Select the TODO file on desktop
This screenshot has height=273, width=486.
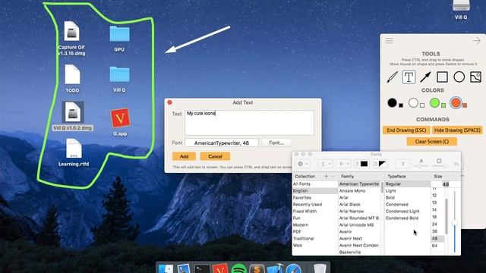72,79
